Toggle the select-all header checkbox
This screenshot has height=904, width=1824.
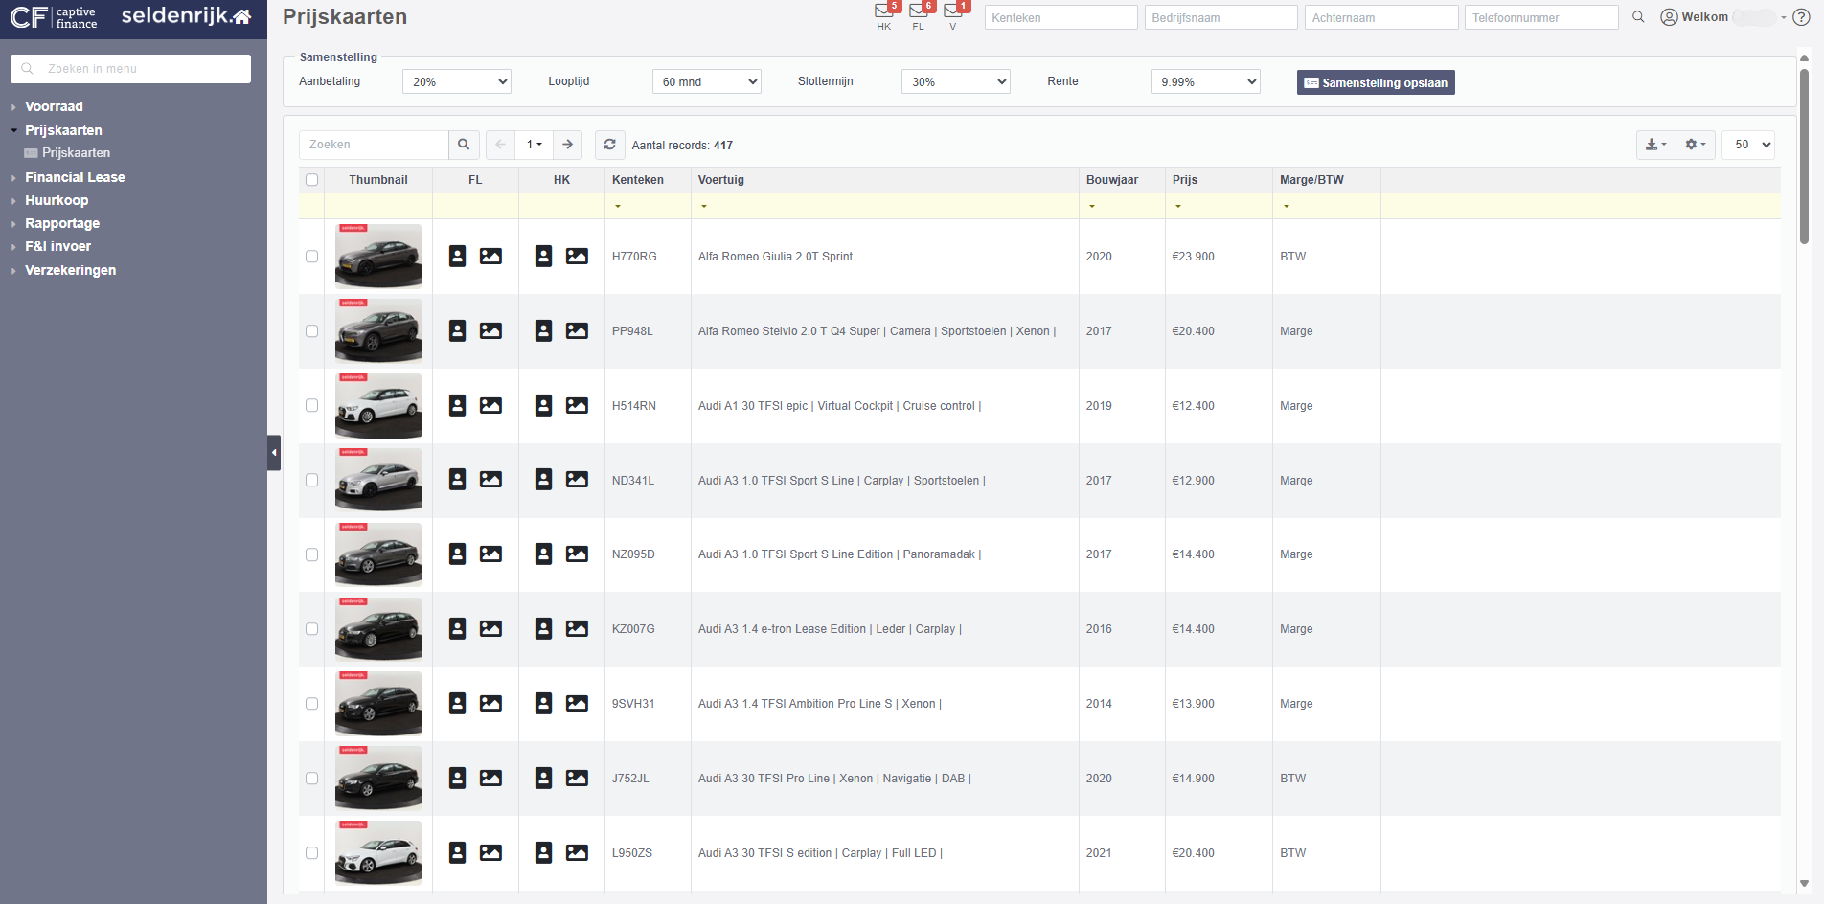[311, 180]
